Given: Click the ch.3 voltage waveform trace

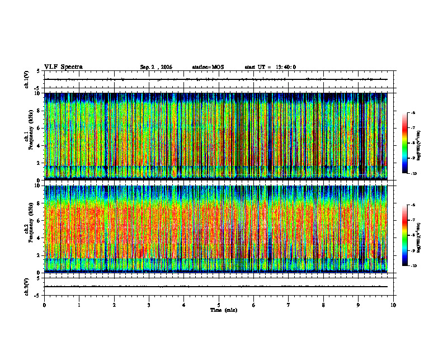Looking at the screenshot, I should coord(215,287).
